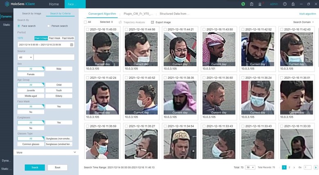Open the face thumbnail captured at 11:36:50
The width and height of the screenshot is (319, 175).
[219, 98]
